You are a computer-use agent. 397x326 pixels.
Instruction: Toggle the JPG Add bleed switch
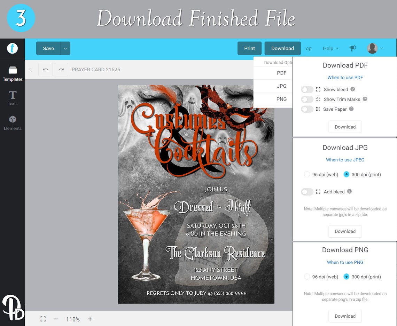(x=307, y=192)
